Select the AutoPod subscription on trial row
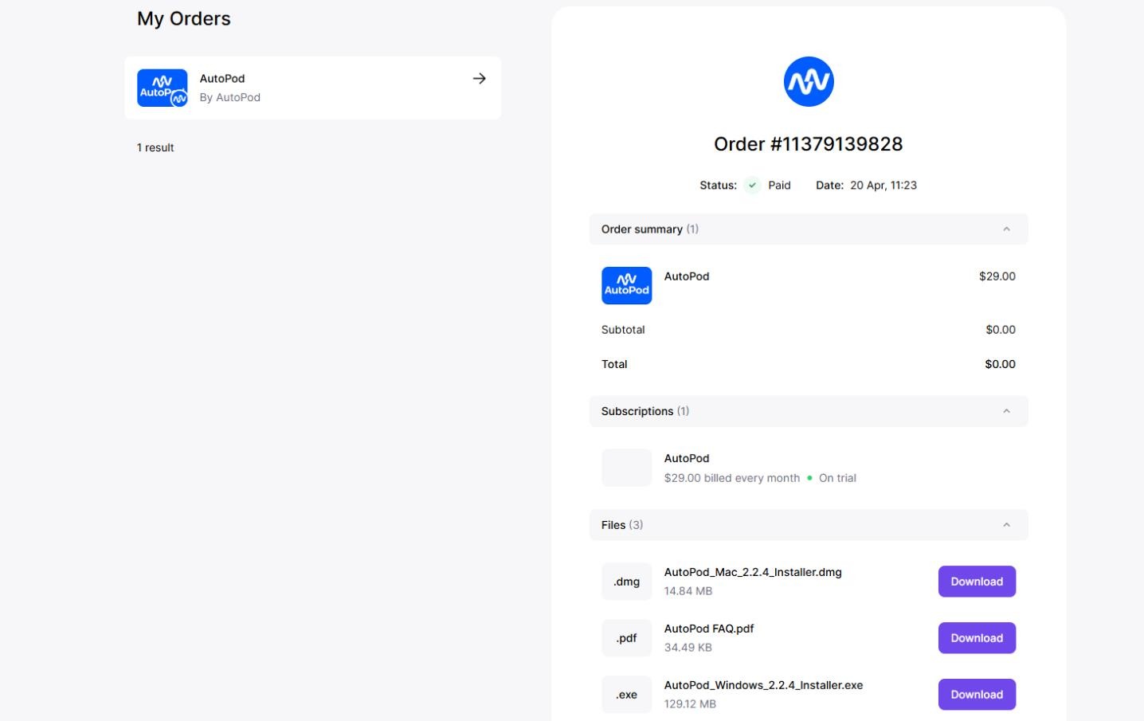Image resolution: width=1144 pixels, height=721 pixels. 809,468
